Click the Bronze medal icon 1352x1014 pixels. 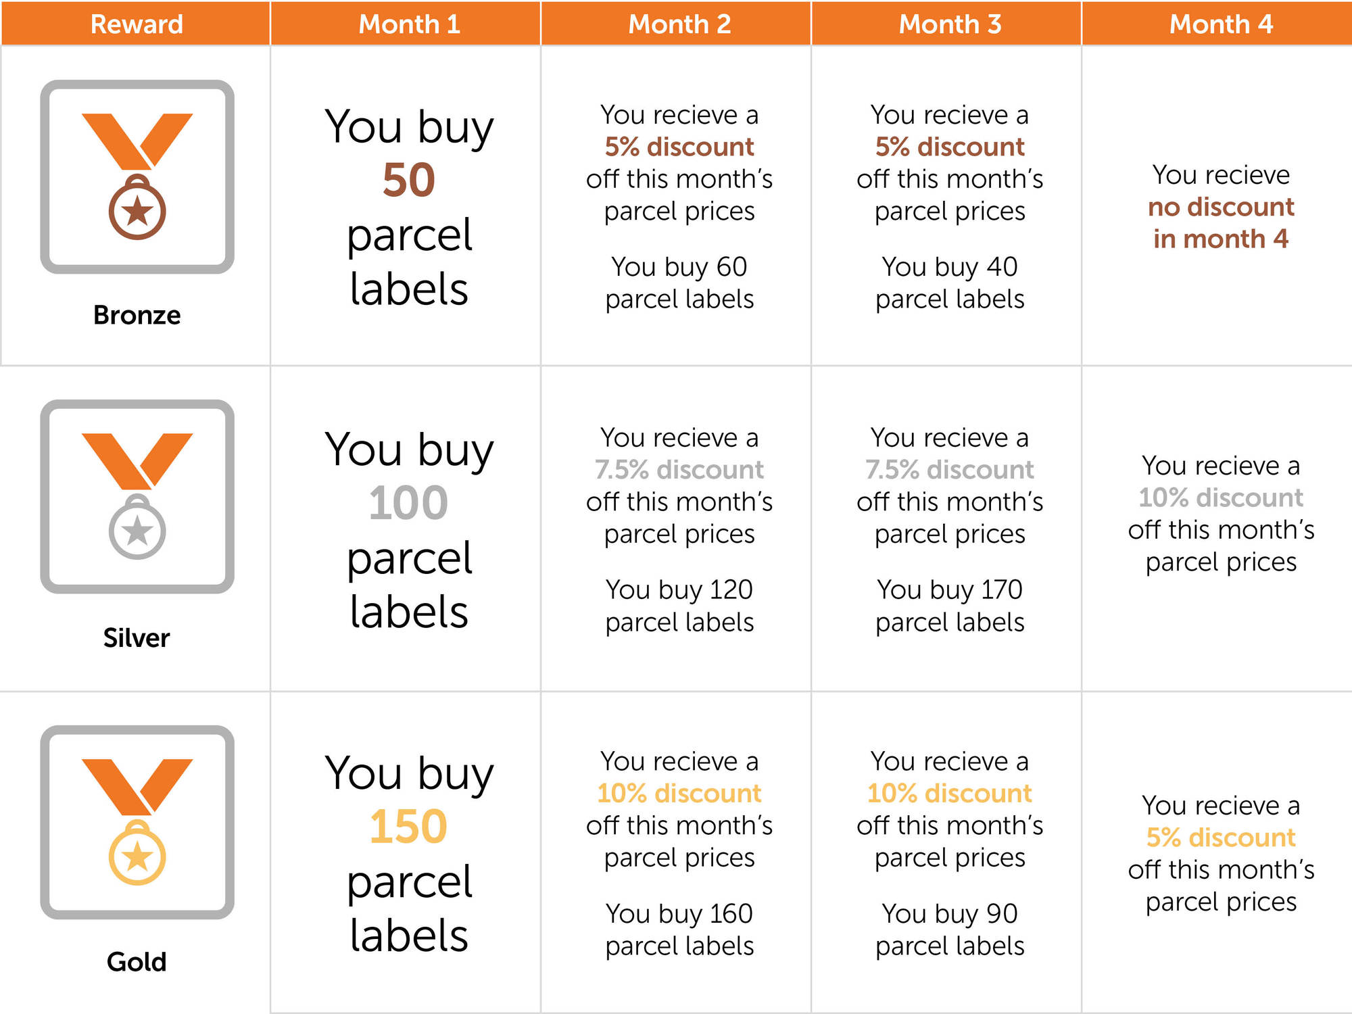pos(137,177)
